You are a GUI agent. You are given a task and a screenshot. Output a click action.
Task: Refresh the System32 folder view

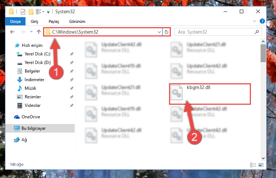166,32
